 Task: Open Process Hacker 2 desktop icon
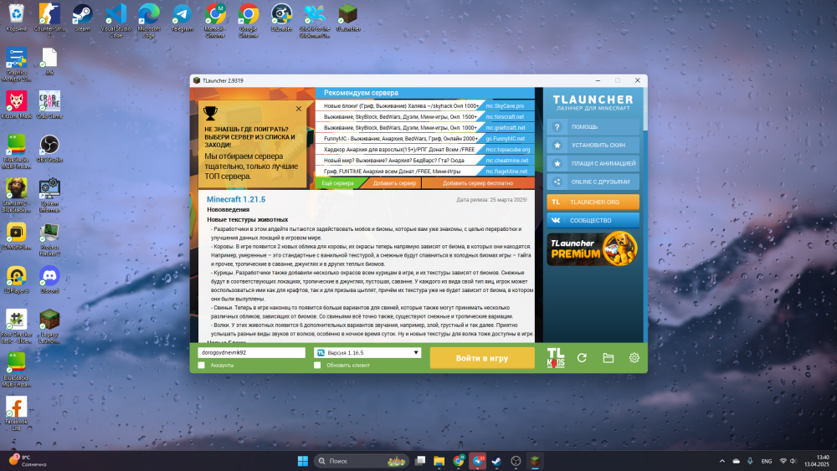[x=49, y=239]
